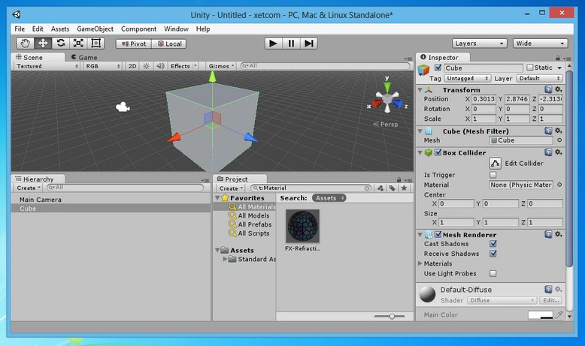Open the Effects dropdown
The width and height of the screenshot is (585, 346).
click(x=183, y=66)
